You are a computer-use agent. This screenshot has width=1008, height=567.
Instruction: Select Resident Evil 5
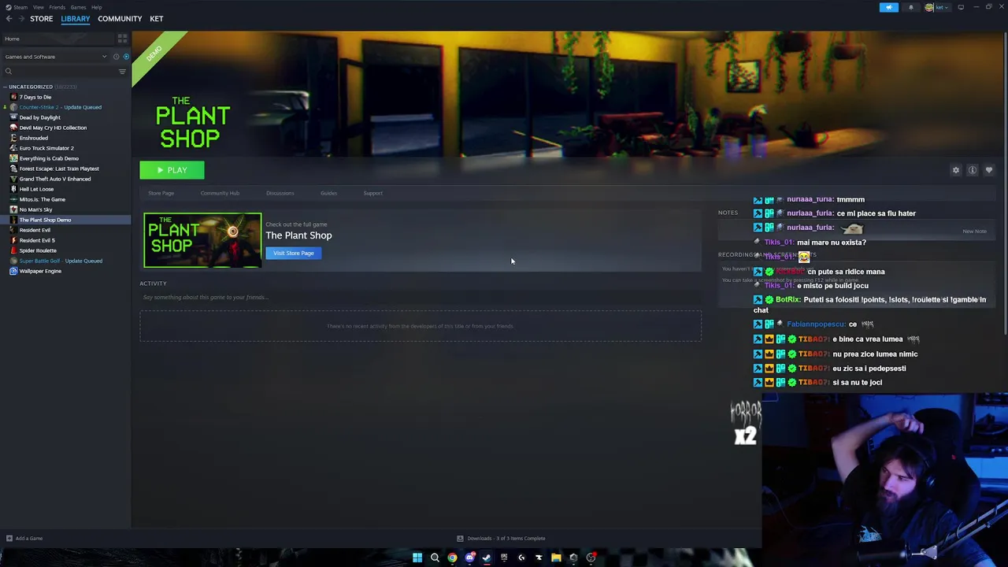[37, 240]
